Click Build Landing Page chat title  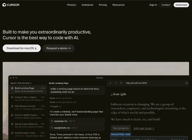(x=59, y=83)
